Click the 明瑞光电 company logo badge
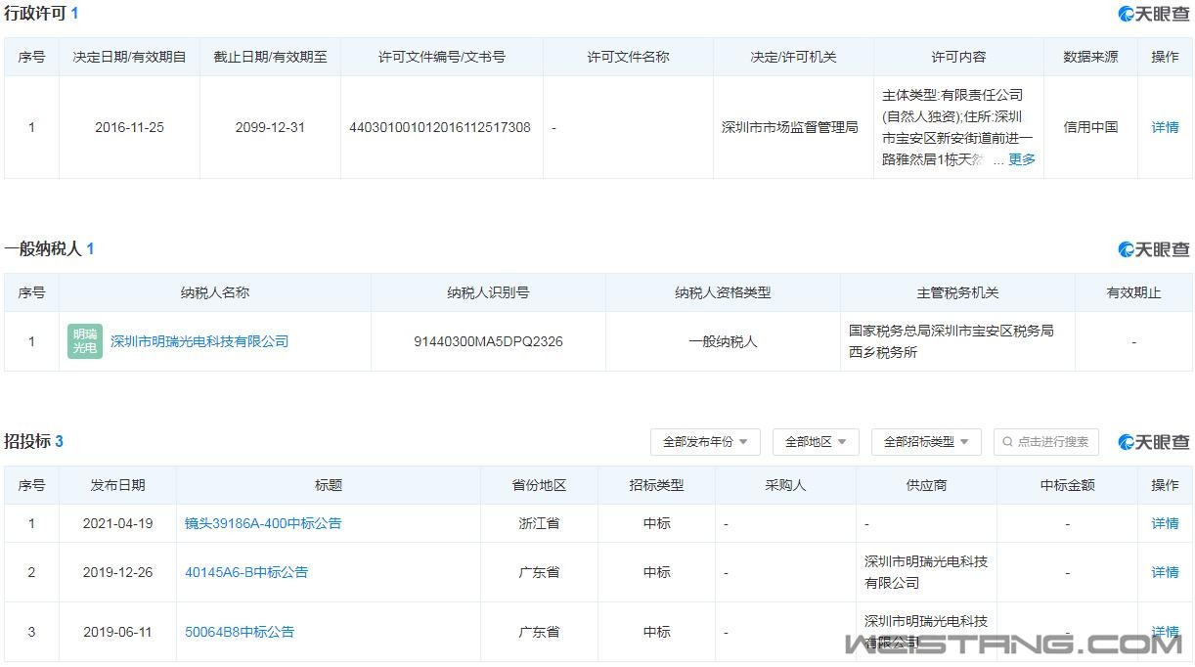This screenshot has width=1195, height=667. (85, 341)
